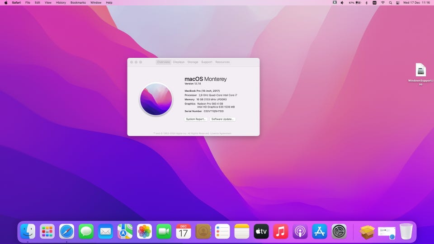Open Launchpad from the dock

tap(47, 231)
